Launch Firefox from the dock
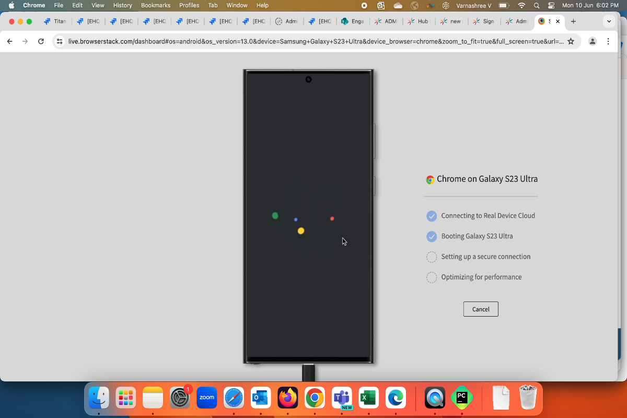This screenshot has height=418, width=627. [x=288, y=398]
